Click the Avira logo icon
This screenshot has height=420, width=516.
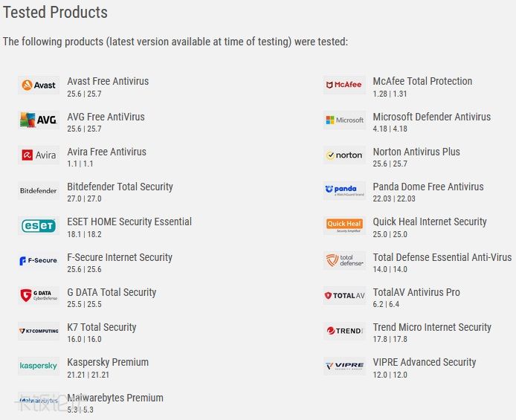click(39, 155)
